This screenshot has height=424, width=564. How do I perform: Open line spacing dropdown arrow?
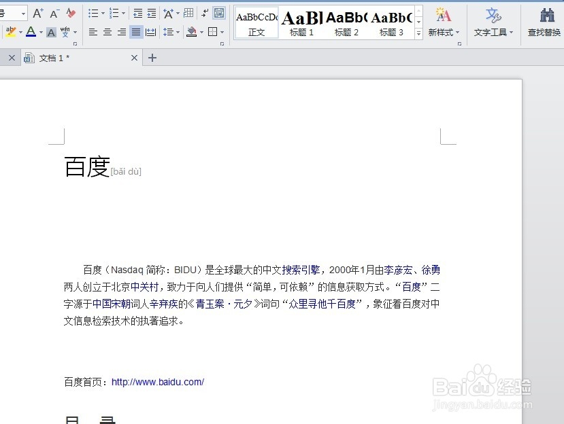pyautogui.click(x=178, y=33)
